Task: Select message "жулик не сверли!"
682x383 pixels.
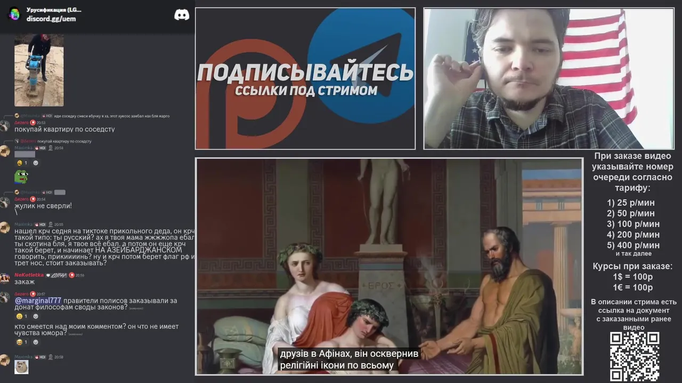Action: 43,206
